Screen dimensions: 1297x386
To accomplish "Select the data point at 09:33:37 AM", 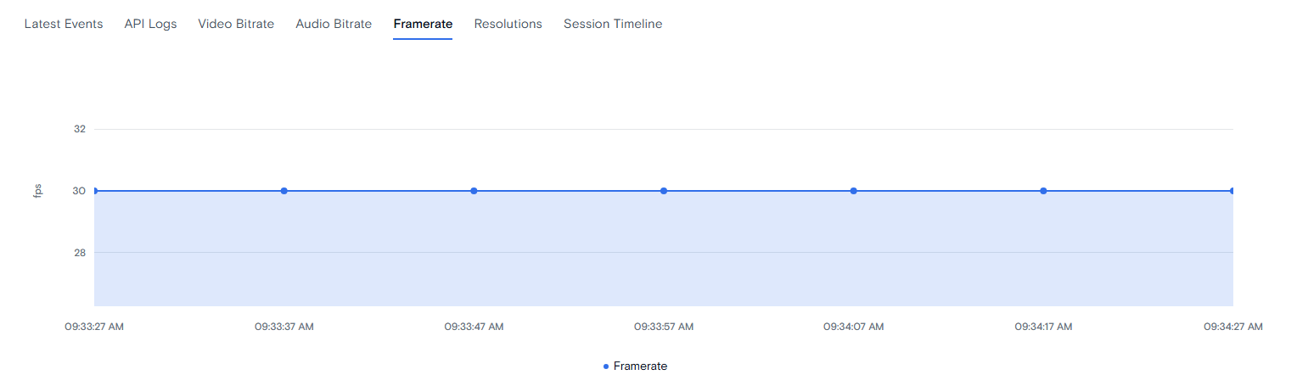I will pyautogui.click(x=284, y=191).
